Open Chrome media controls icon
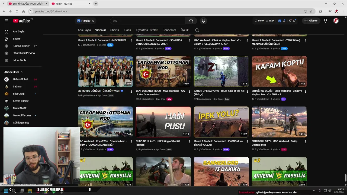347x195 pixels. [x=330, y=11]
